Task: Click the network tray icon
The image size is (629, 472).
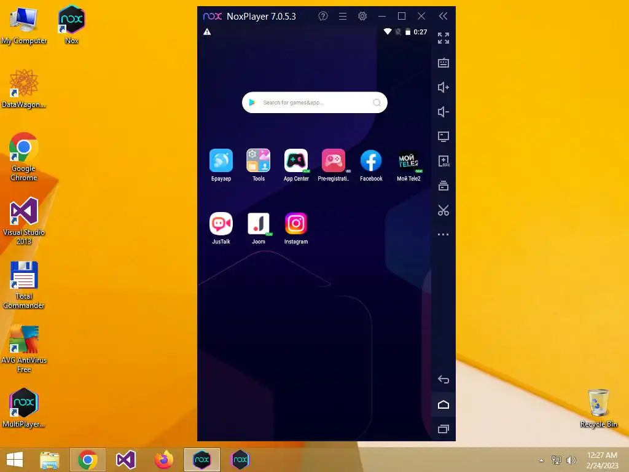Action: tap(557, 460)
